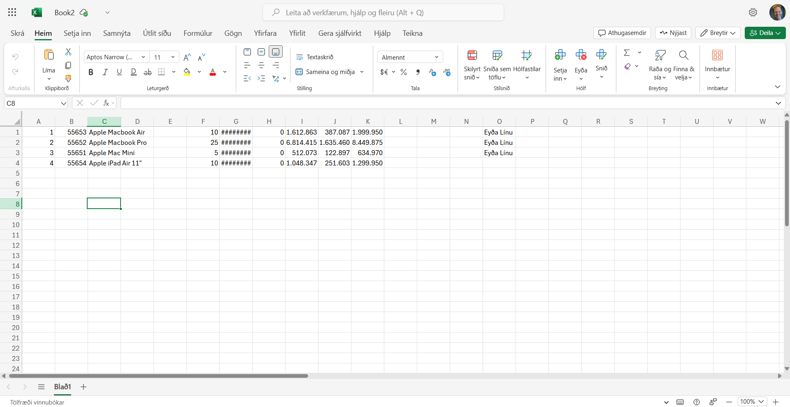Toggle bold formatting
The image size is (790, 407).
coord(91,72)
